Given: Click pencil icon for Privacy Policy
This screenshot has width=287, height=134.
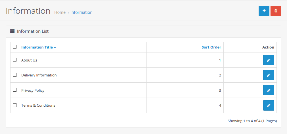Looking at the screenshot, I should [269, 90].
